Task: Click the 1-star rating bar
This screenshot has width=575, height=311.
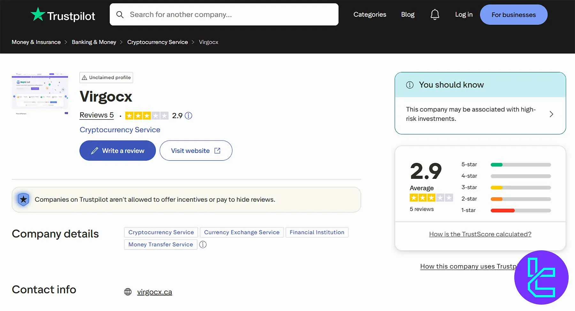Action: (x=520, y=210)
